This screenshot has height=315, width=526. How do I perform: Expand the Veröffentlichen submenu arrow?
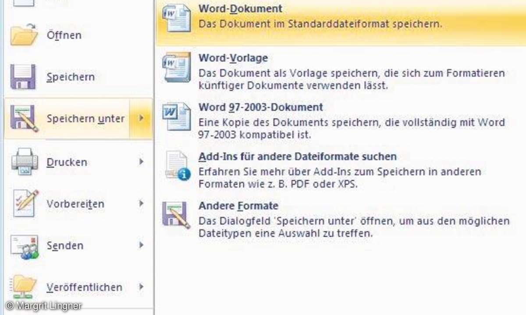pos(141,287)
